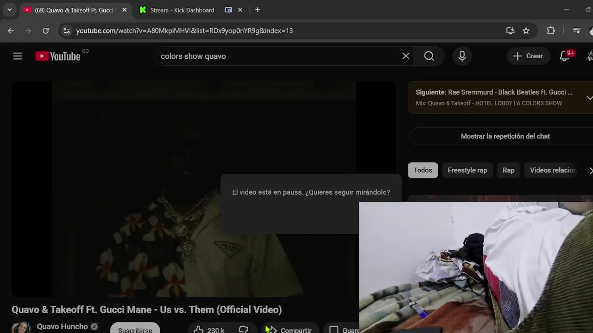Screen dimensions: 593x333
Task: Click Mostrar la repetición del chat
Action: click(x=505, y=136)
